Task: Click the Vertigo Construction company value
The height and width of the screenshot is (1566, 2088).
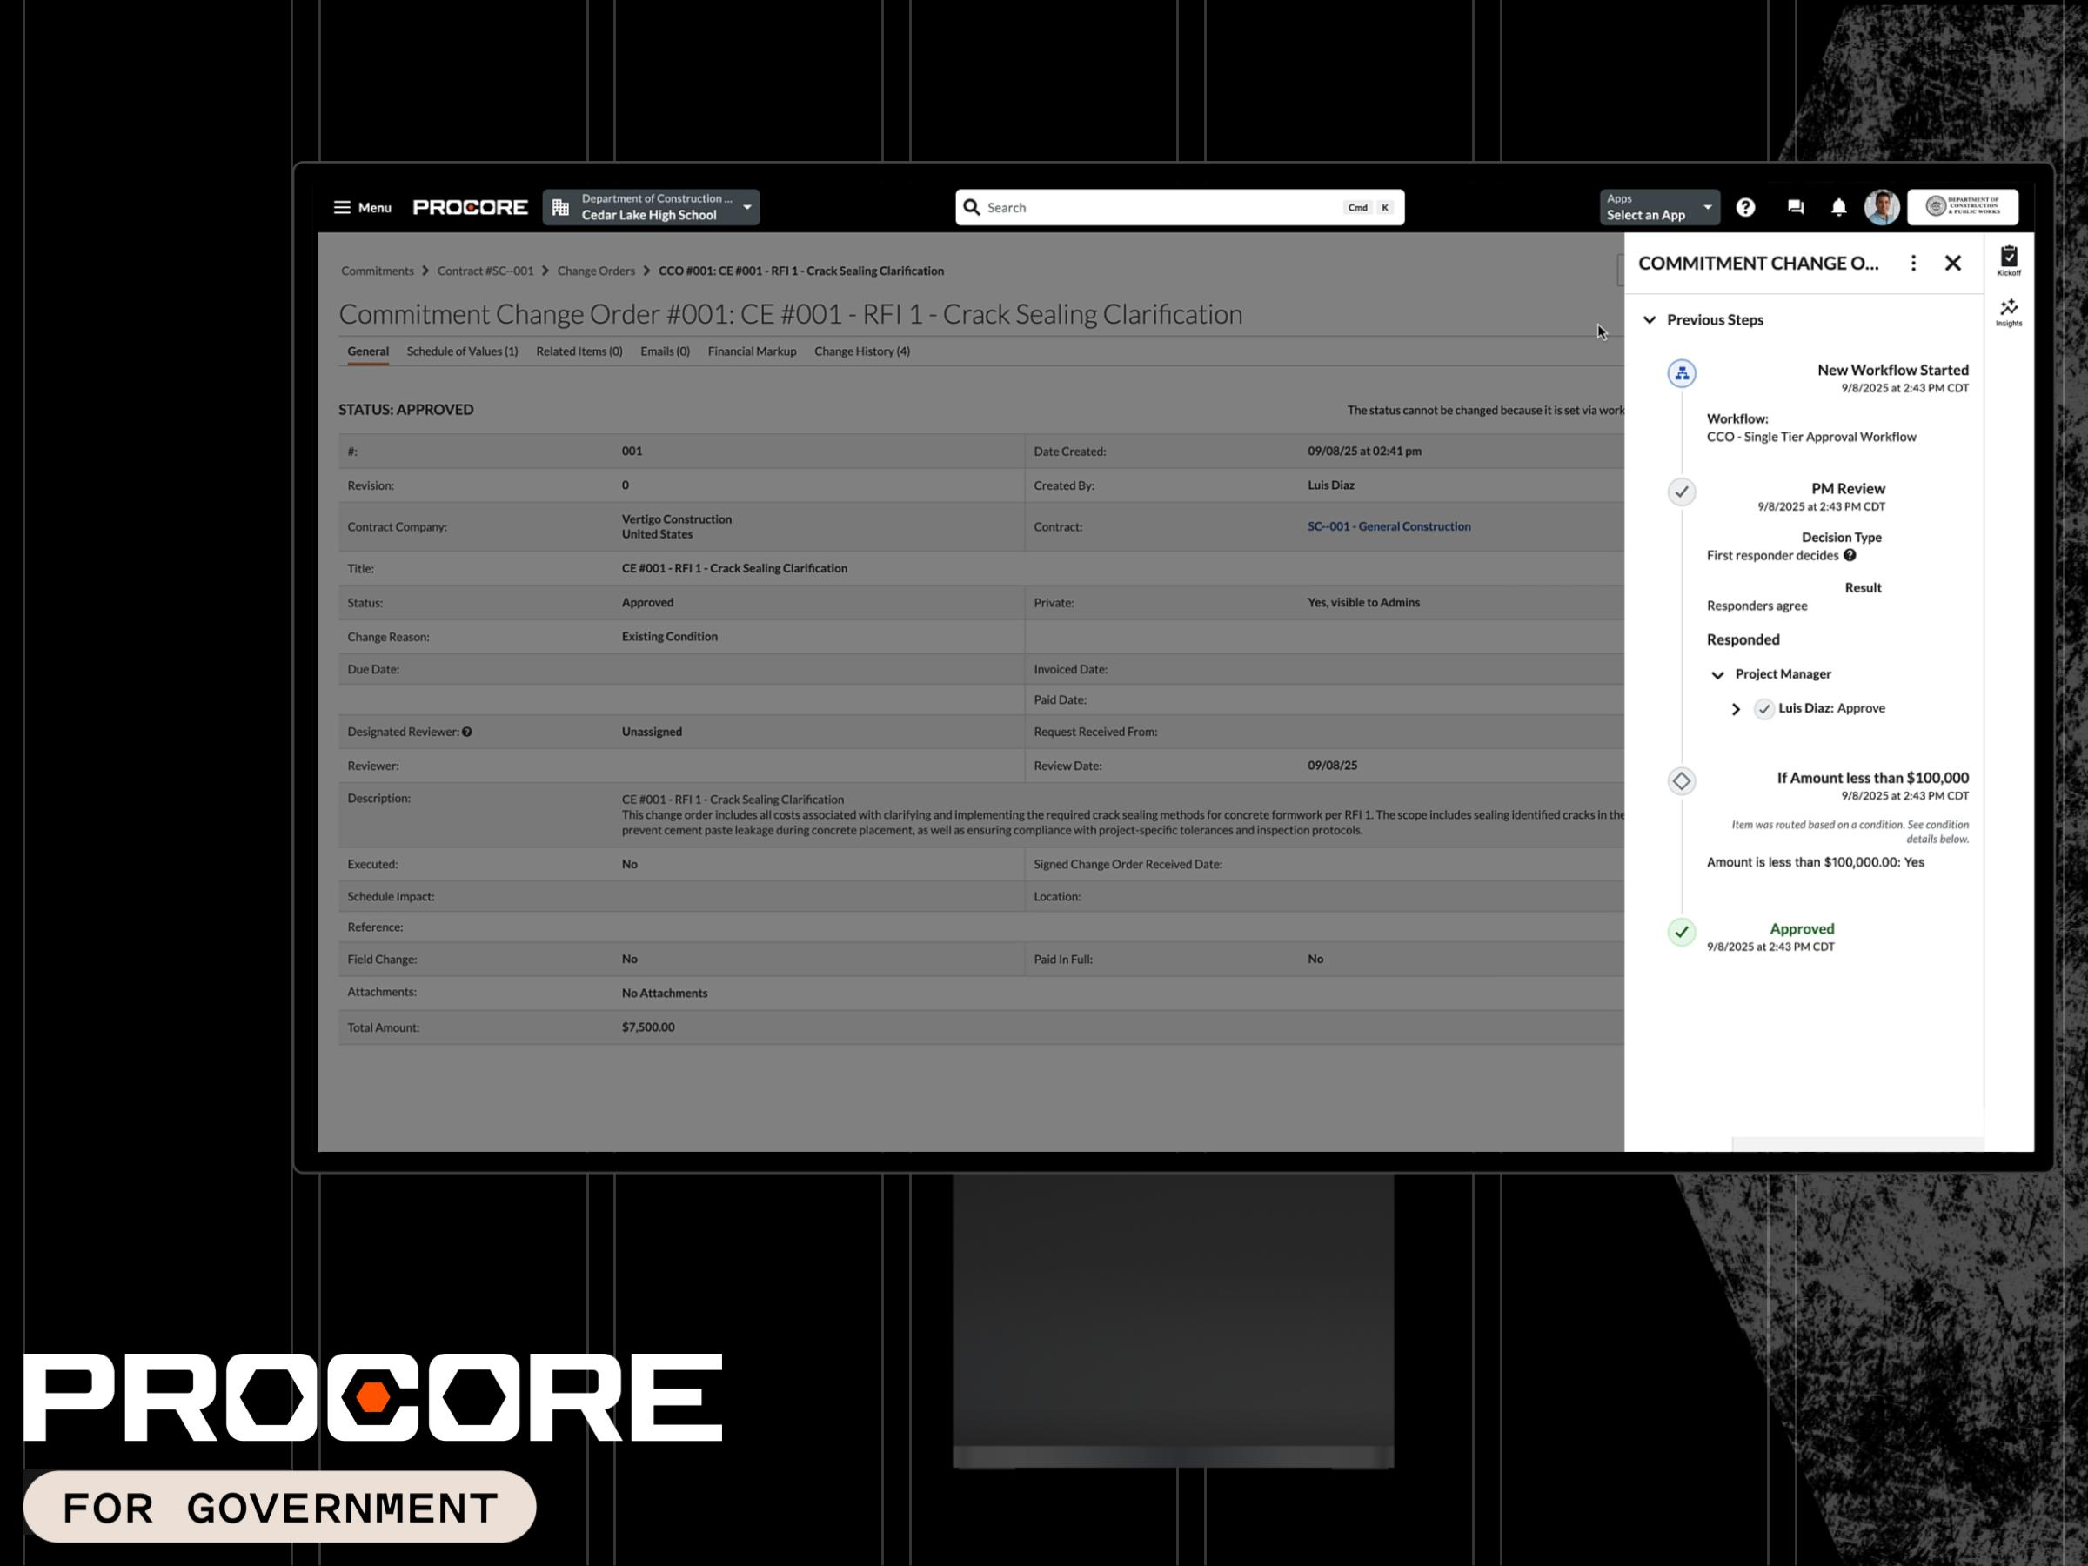Action: click(677, 519)
